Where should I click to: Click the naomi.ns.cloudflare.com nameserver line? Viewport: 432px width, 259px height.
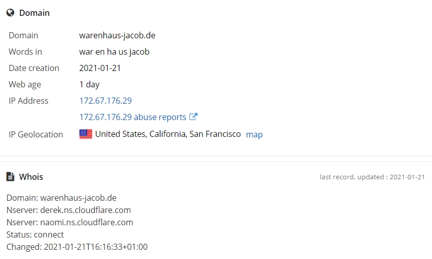[70, 222]
